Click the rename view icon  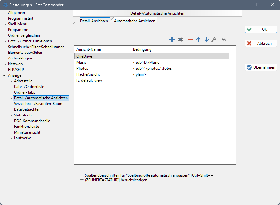point(181,40)
